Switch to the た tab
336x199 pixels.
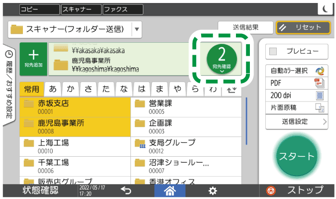coord(106,89)
